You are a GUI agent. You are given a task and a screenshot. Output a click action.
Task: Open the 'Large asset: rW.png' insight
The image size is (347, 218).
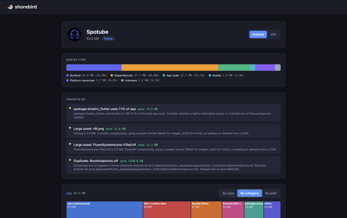point(173,131)
